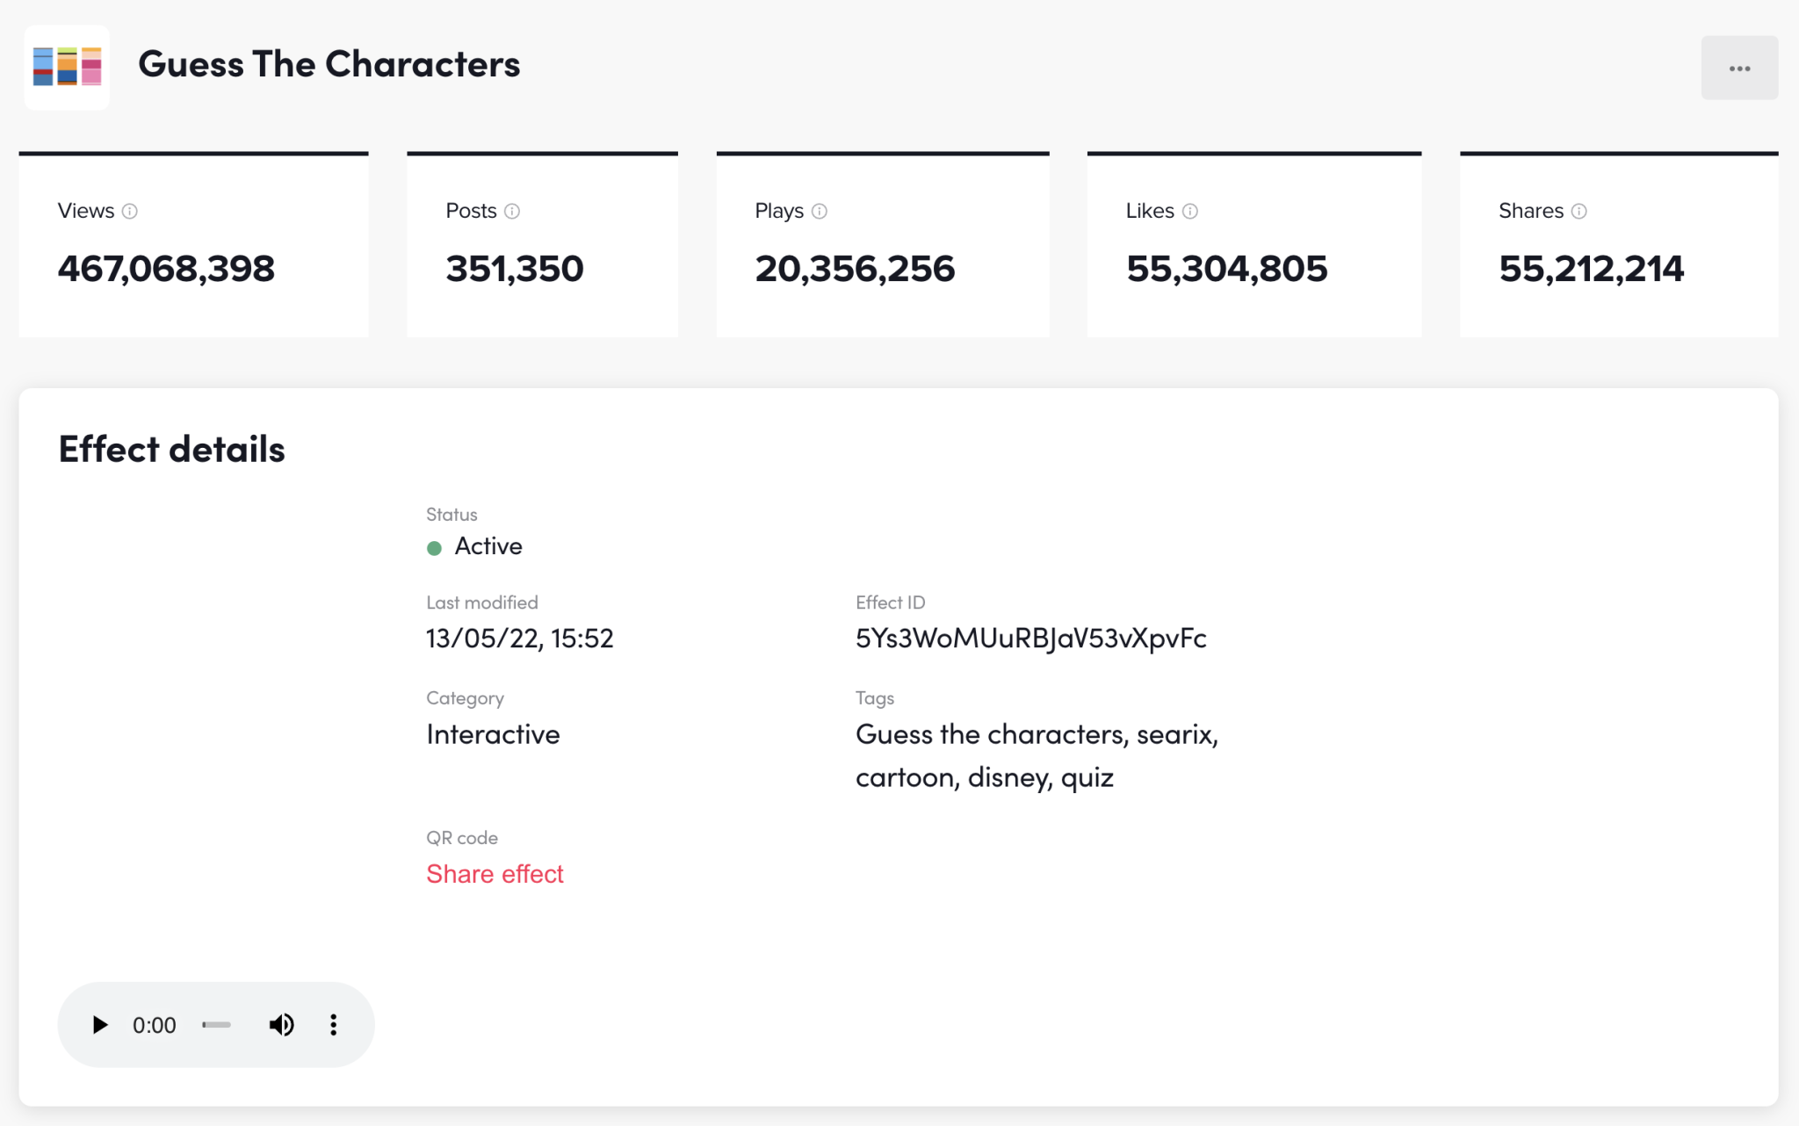The height and width of the screenshot is (1126, 1799).
Task: Click the Guess The Characters title
Action: point(329,64)
